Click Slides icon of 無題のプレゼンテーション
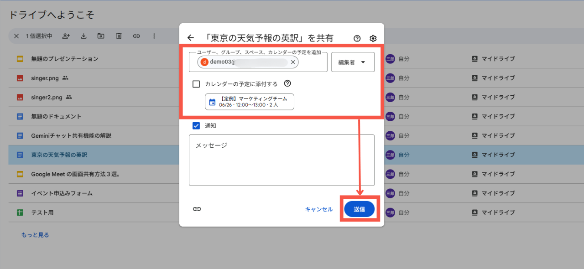 coord(20,59)
